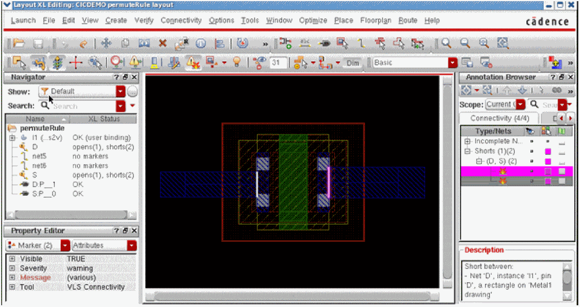The image size is (580, 307).
Task: Toggle visibility of highlighted magenta short marker row
Action: [x=532, y=171]
